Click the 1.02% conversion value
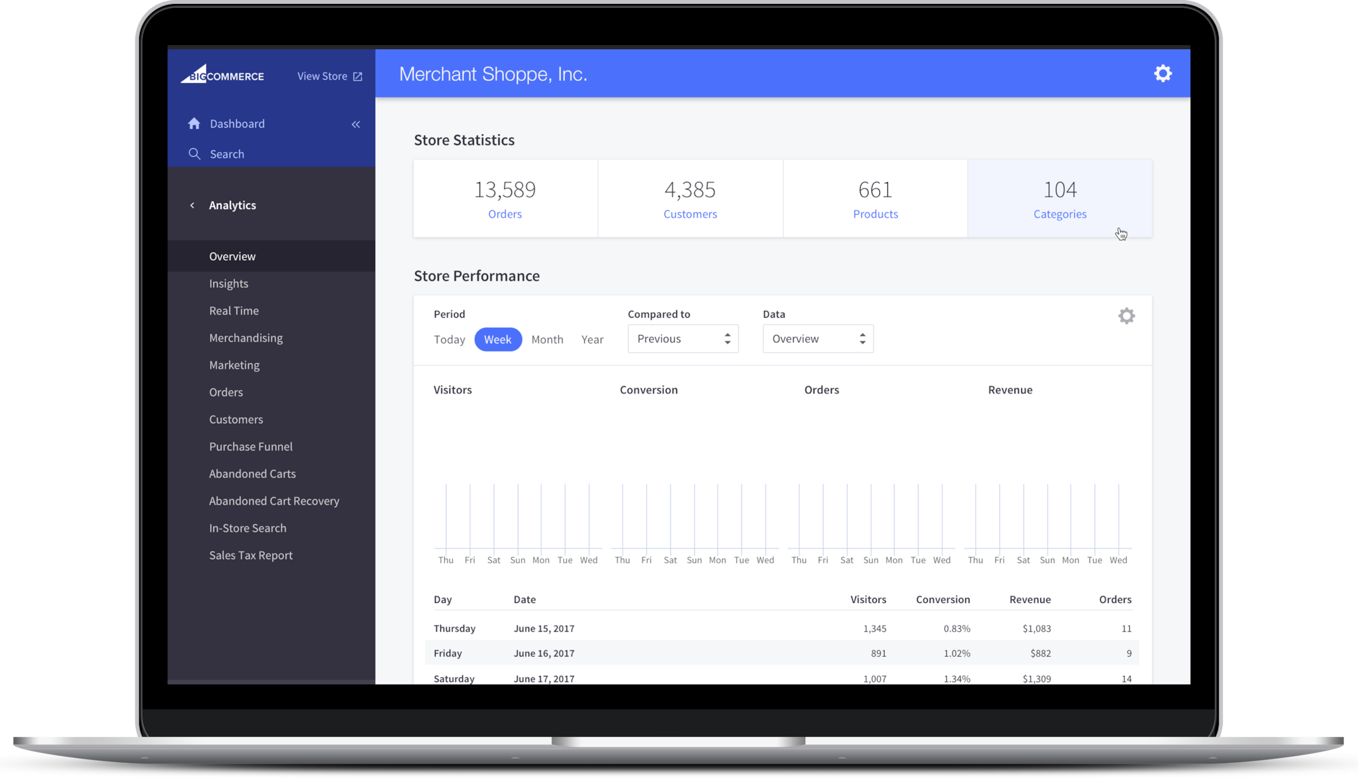Screen dimensions: 1358x778 (x=957, y=653)
